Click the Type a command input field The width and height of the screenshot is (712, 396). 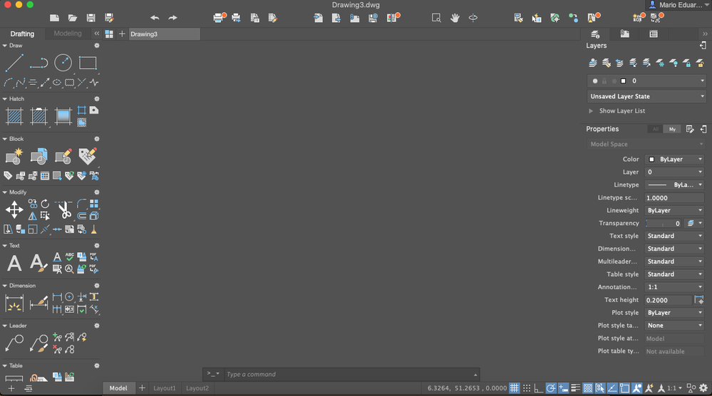pyautogui.click(x=347, y=374)
